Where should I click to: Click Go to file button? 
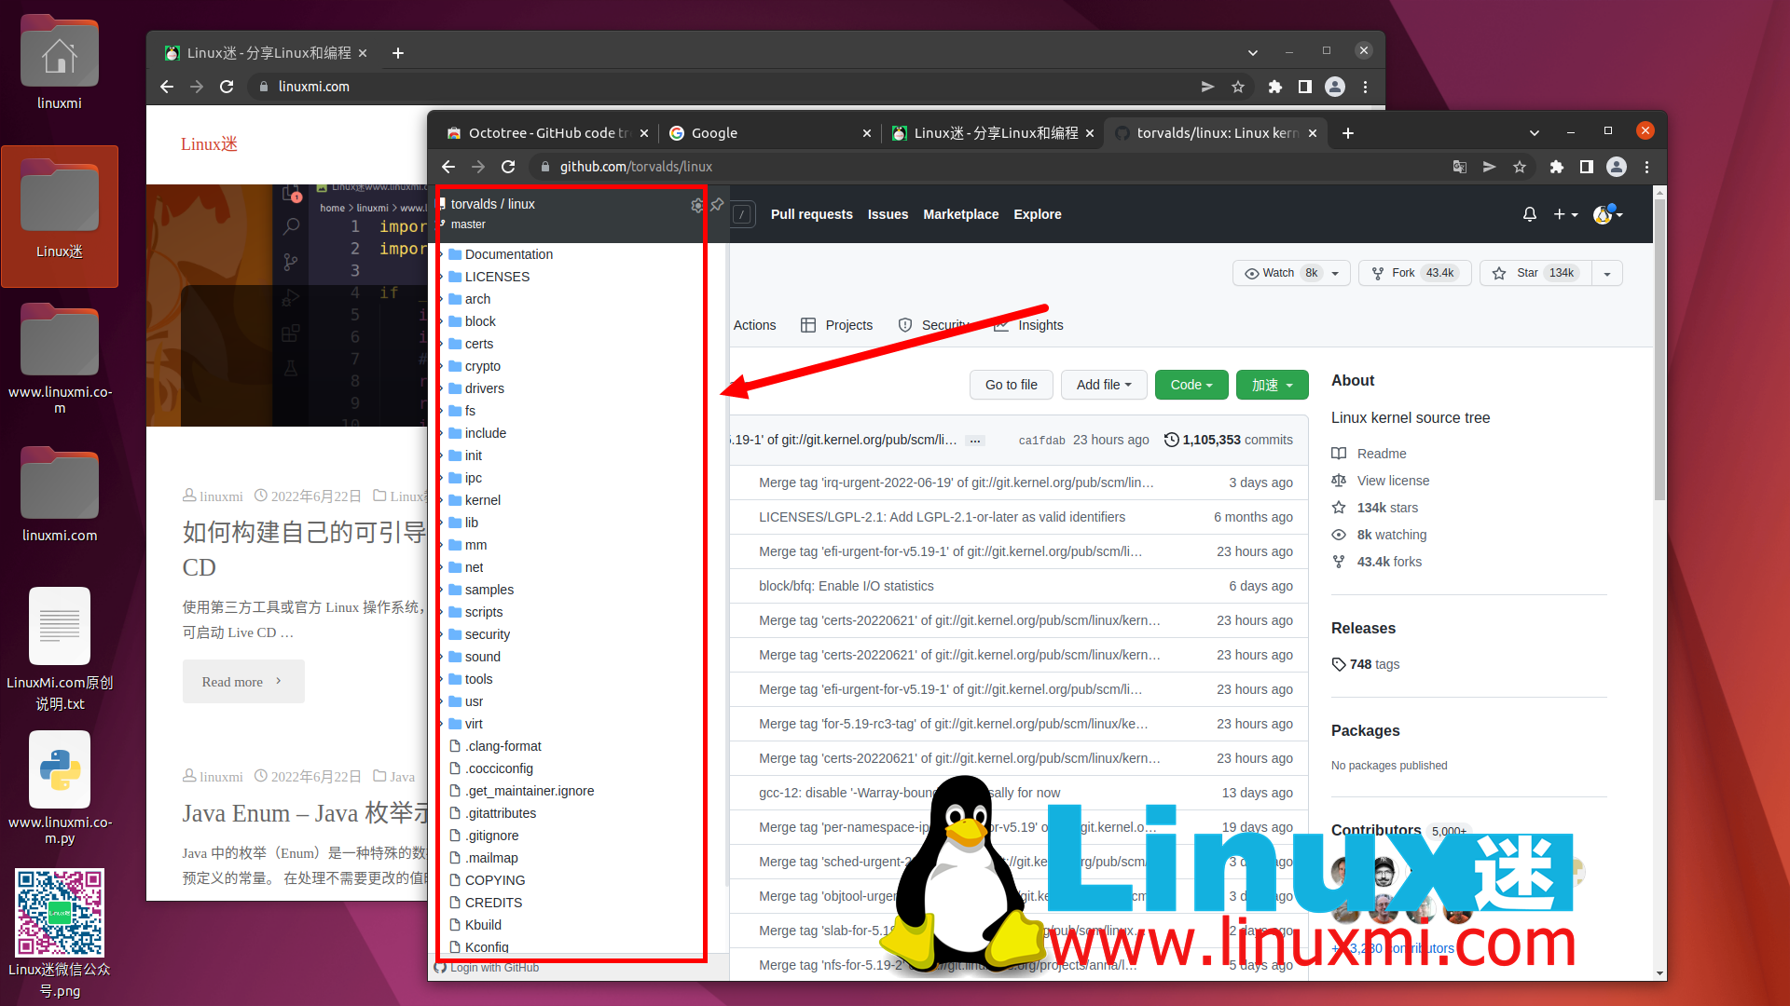tap(1011, 385)
